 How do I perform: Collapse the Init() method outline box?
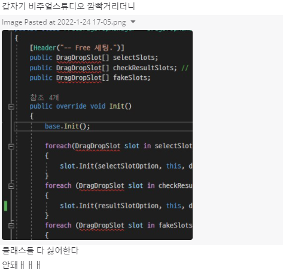[x=11, y=107]
